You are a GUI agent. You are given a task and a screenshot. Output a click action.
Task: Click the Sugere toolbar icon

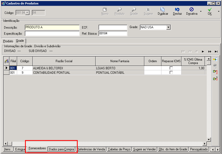pos(148,10)
